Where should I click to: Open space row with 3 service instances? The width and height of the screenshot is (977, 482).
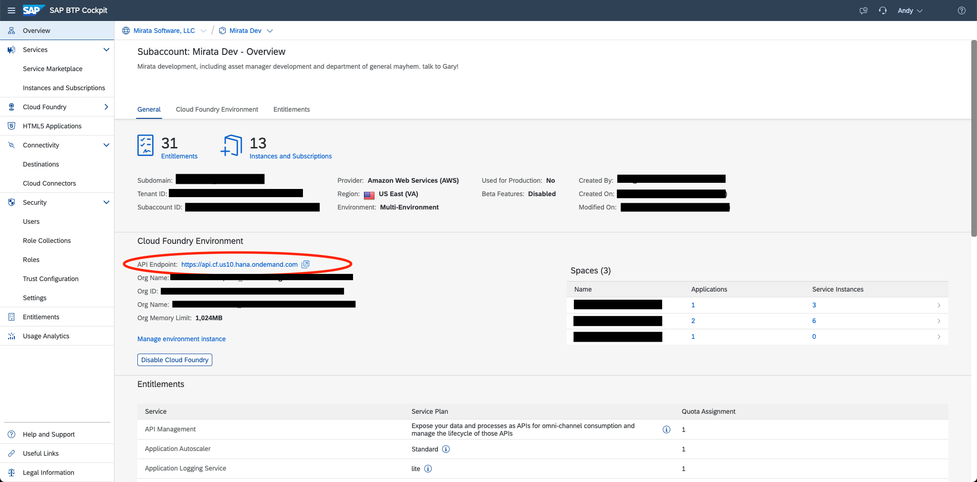click(758, 305)
